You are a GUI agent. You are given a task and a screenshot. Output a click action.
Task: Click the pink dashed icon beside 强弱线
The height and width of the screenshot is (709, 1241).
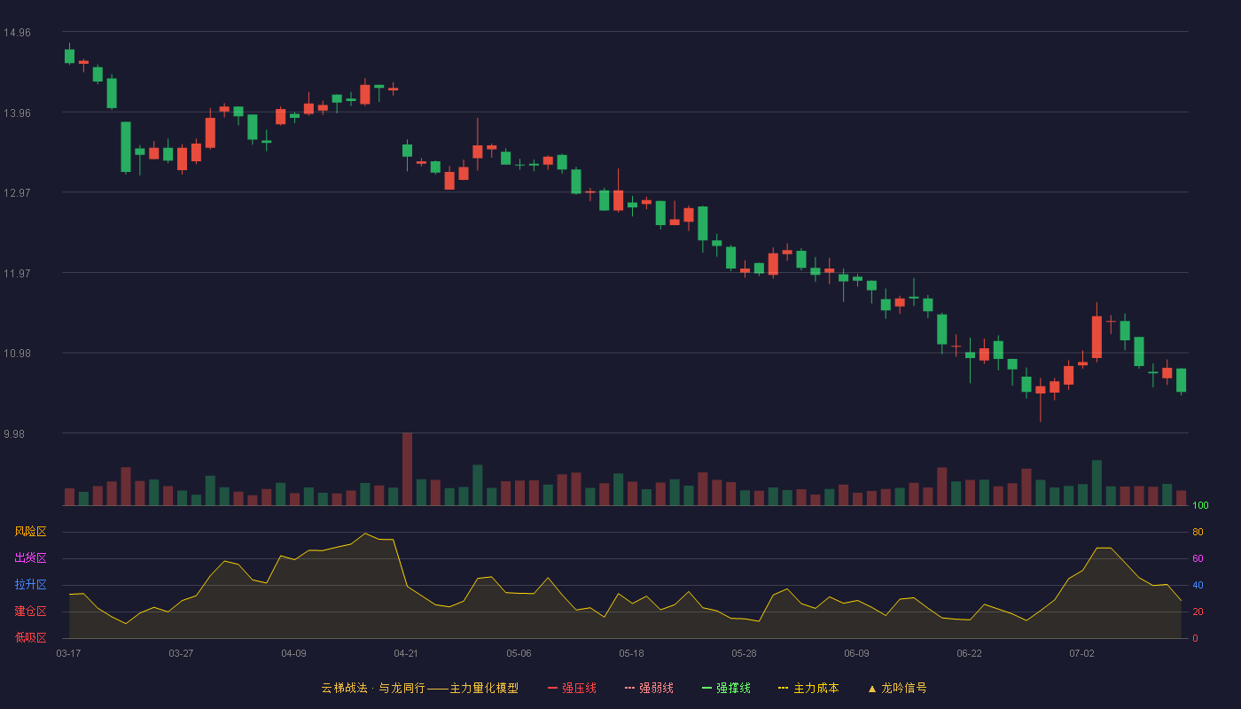click(x=630, y=689)
